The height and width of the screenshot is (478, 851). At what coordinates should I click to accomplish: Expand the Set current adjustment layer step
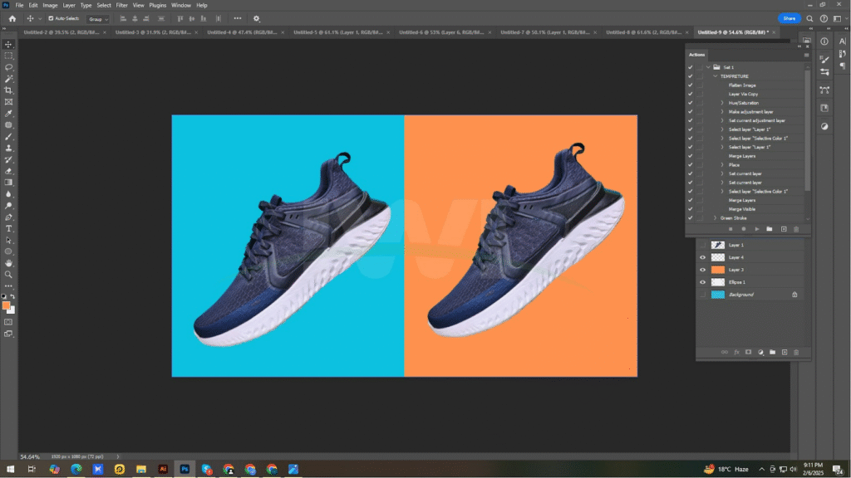pyautogui.click(x=722, y=121)
